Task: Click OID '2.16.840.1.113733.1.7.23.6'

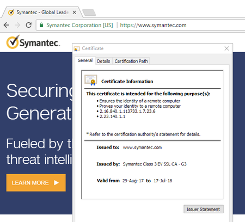Action: [127, 111]
